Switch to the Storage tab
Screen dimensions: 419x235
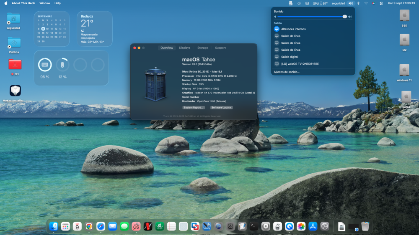click(202, 48)
